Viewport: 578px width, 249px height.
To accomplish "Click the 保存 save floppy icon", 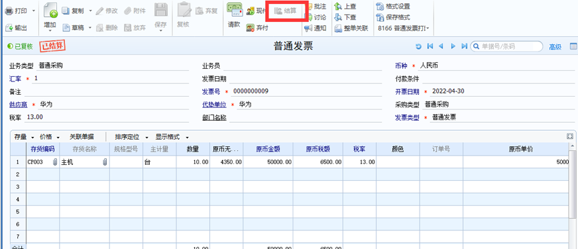I will (161, 10).
